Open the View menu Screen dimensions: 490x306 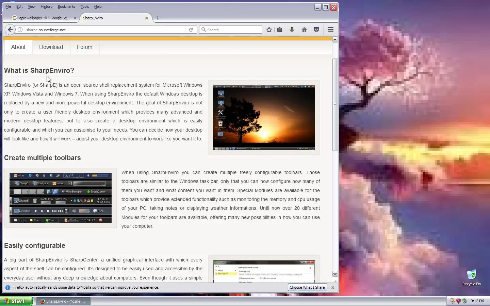pyautogui.click(x=32, y=6)
